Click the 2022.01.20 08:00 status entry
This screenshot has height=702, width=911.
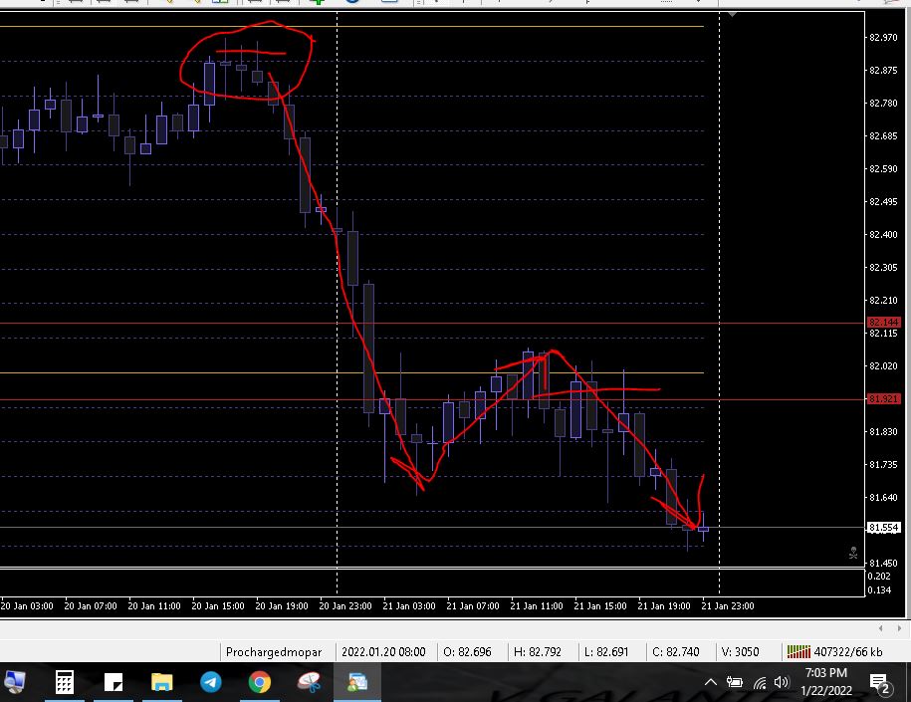pyautogui.click(x=383, y=652)
